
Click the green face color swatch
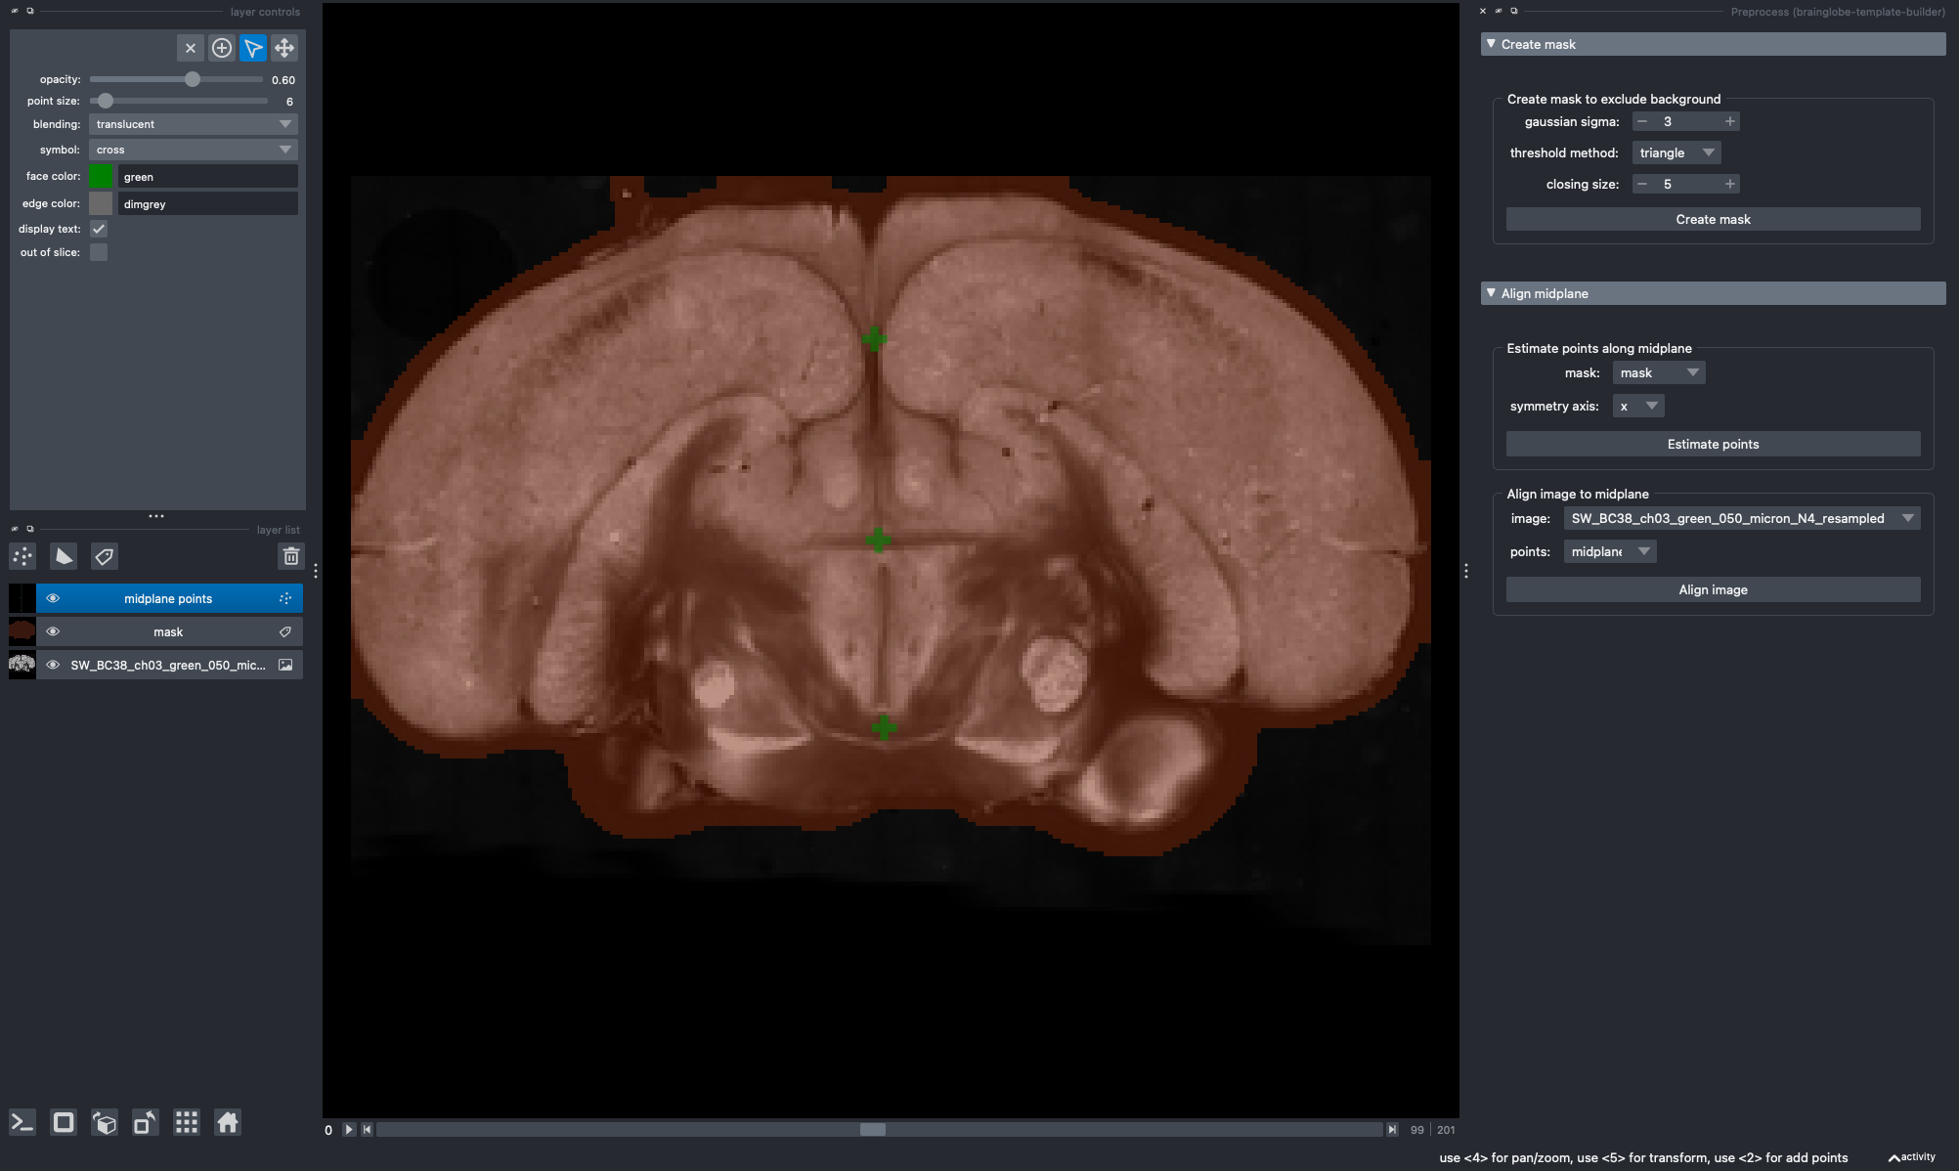pyautogui.click(x=102, y=176)
